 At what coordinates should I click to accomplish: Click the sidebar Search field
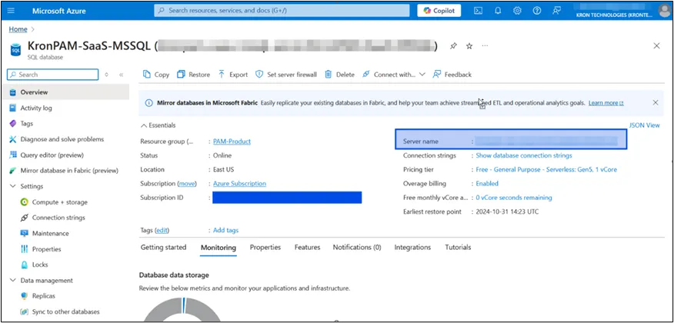(x=53, y=75)
